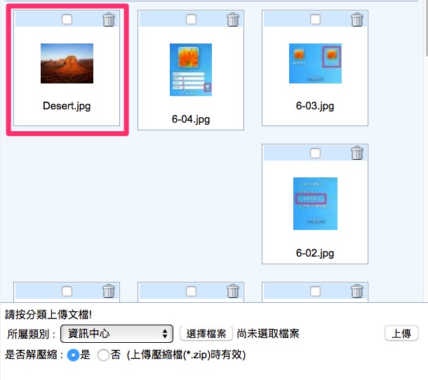Screen dimensions: 428x380
Task: Click trash icon for 6-03.jpg
Action: coord(357,20)
